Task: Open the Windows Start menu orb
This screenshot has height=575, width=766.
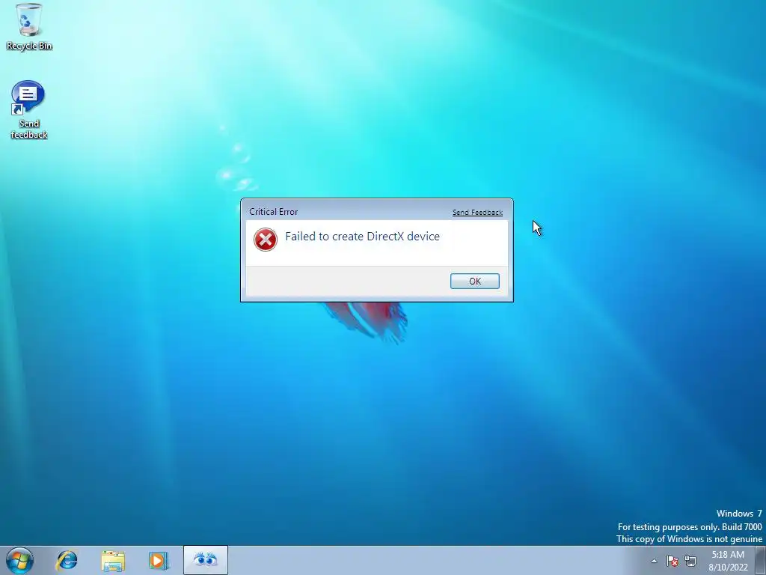Action: tap(20, 560)
